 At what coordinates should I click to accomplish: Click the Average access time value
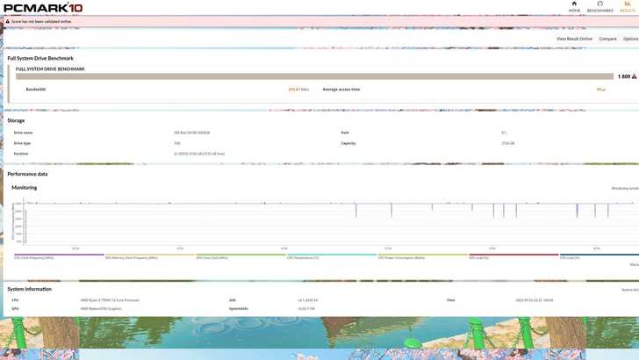[x=601, y=90]
